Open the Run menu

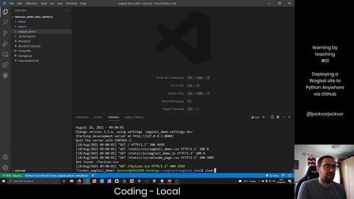[60, 3]
